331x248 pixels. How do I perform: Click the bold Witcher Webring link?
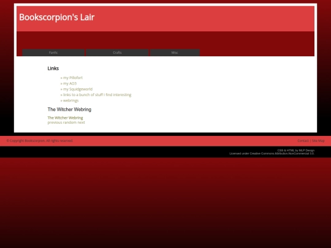click(x=65, y=118)
